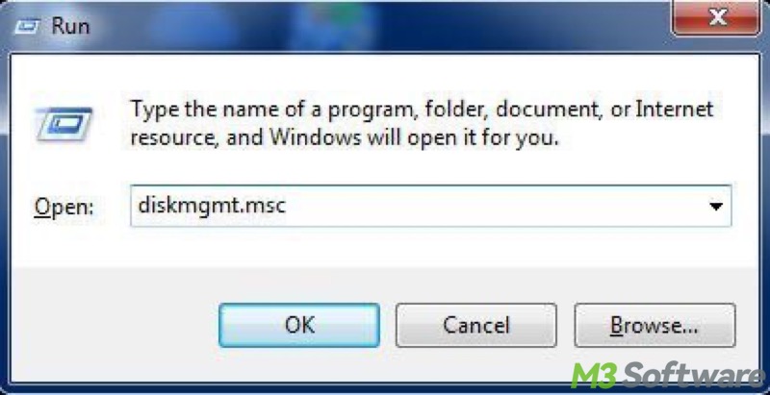Click the "Run" title text
Image resolution: width=770 pixels, height=395 pixels.
(x=70, y=26)
